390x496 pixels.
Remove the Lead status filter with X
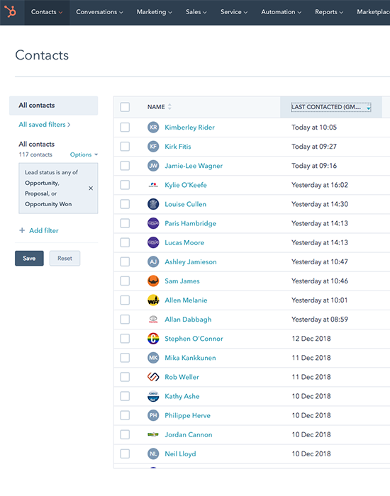pos(91,188)
